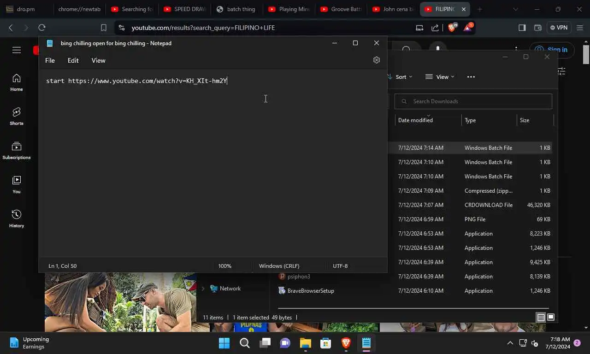Click the YouTube Sign in button
Image resolution: width=590 pixels, height=354 pixels.
click(x=552, y=50)
